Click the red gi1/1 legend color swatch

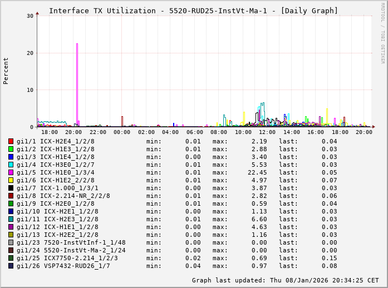[x=11, y=141]
